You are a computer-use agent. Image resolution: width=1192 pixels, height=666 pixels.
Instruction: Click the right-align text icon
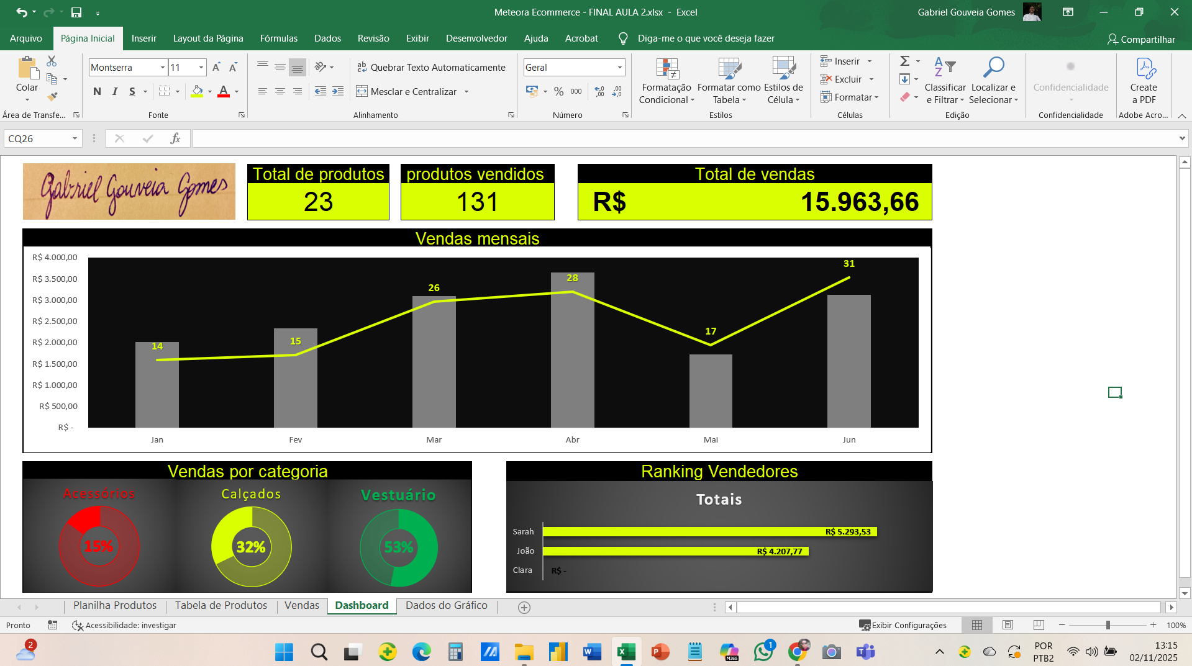(x=298, y=91)
